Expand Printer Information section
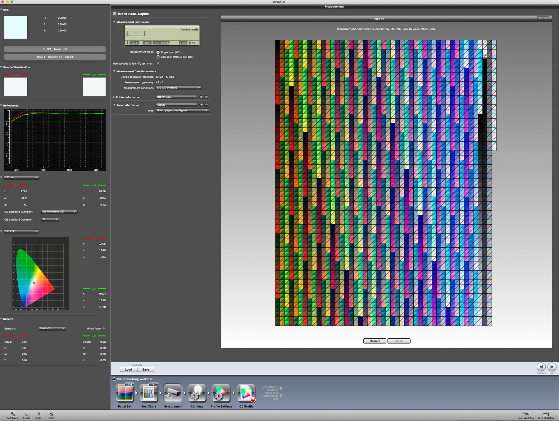This screenshot has width=559, height=421. [114, 97]
